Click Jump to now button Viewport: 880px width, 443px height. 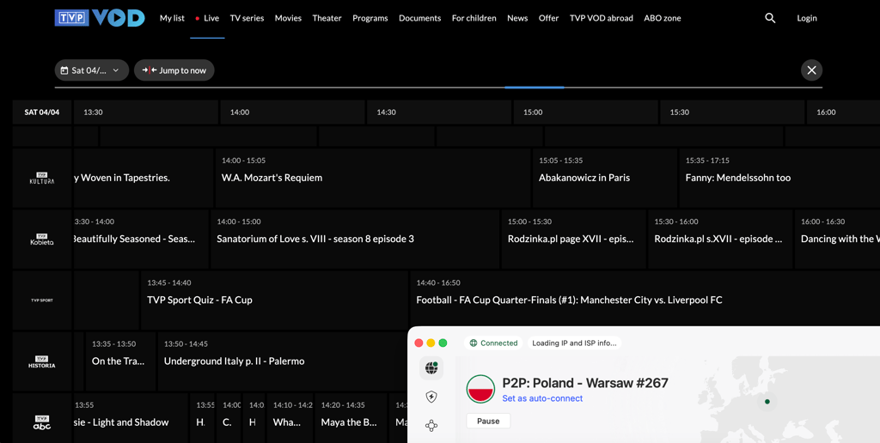[174, 70]
